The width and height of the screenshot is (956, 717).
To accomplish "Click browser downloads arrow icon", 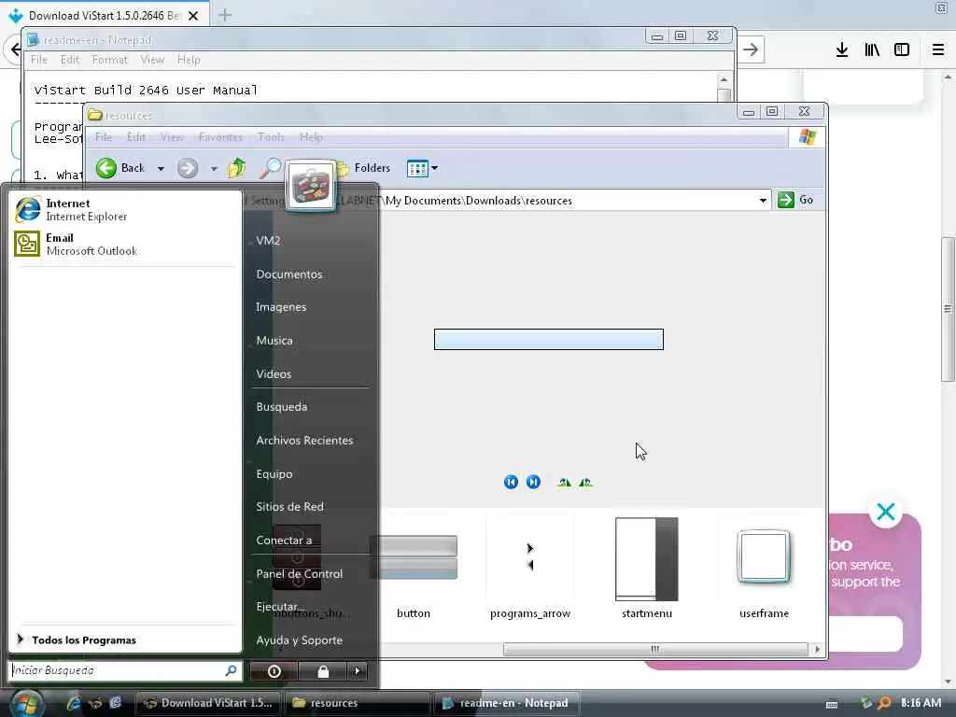I will (x=842, y=50).
